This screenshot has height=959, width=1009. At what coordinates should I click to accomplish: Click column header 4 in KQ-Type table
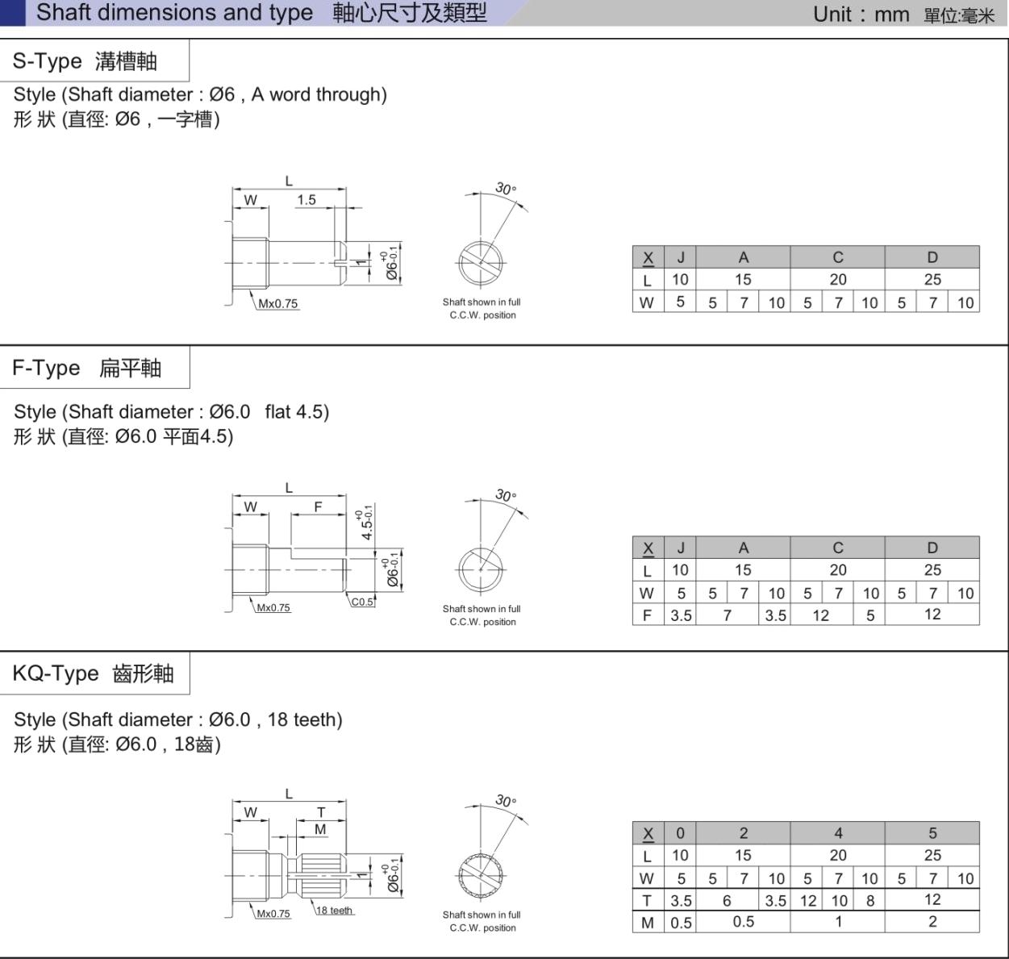pyautogui.click(x=837, y=833)
